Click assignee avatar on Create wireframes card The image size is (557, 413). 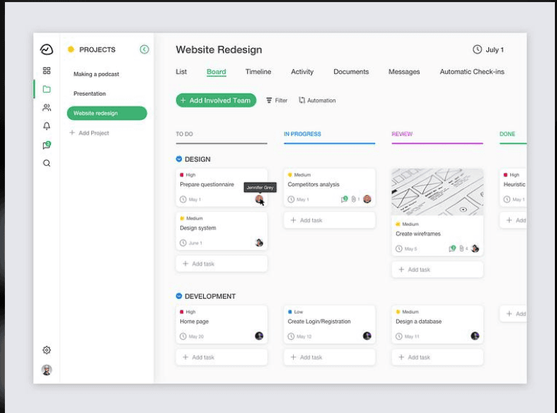(x=476, y=249)
